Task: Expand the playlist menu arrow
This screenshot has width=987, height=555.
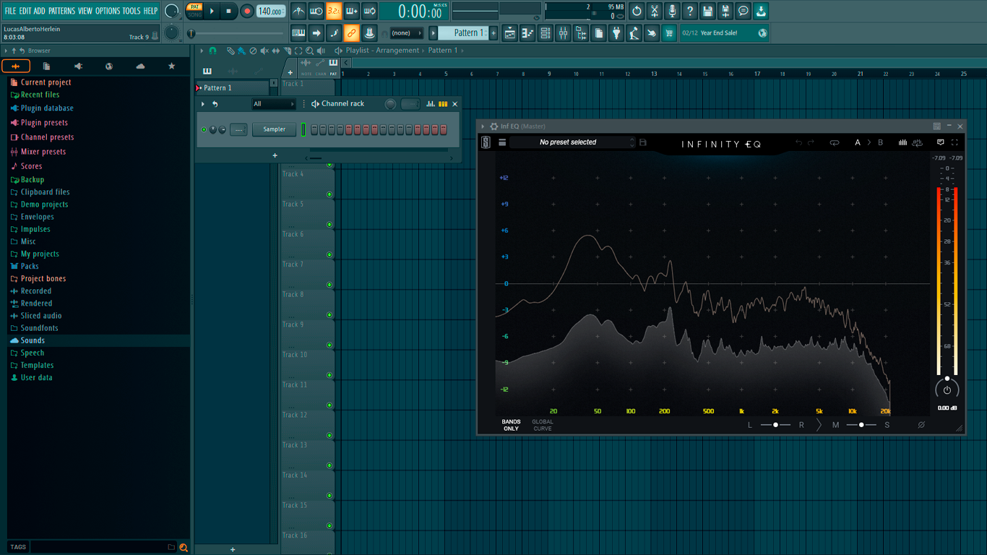Action: 202,51
